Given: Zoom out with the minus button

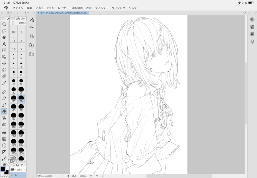Looking at the screenshot, I should (x=56, y=176).
